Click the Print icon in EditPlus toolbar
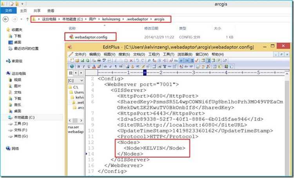Viewport: 294px width, 178px height. (x=99, y=61)
